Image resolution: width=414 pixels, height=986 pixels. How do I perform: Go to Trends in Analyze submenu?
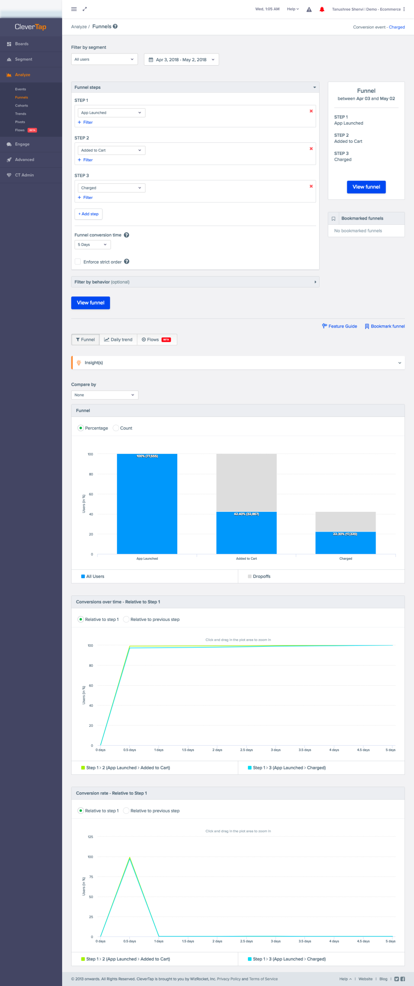[x=21, y=114]
